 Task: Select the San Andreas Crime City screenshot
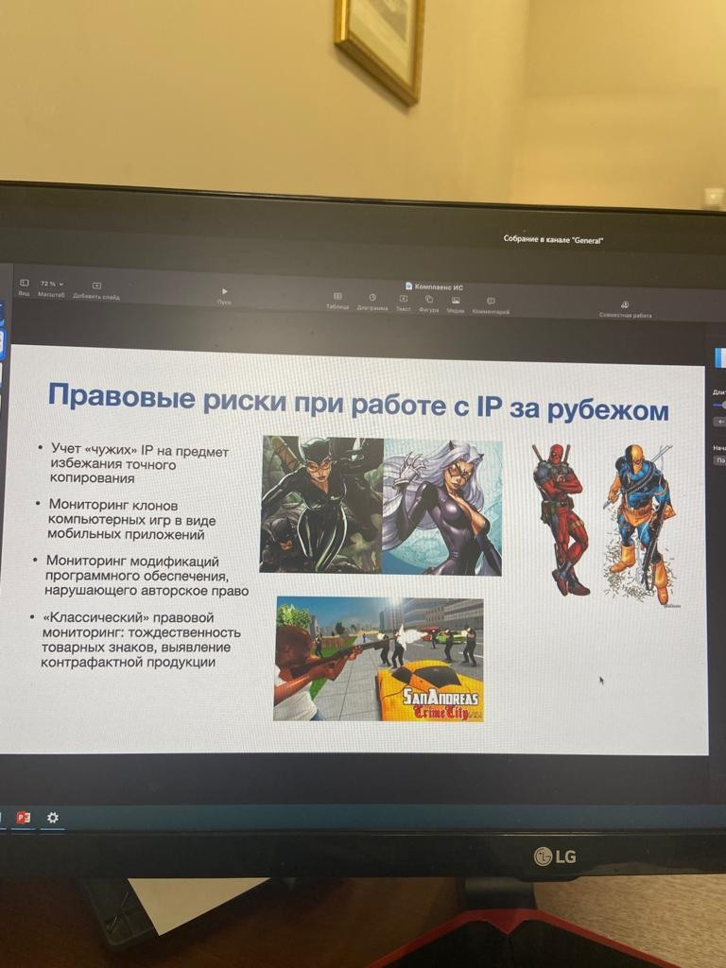[x=378, y=658]
